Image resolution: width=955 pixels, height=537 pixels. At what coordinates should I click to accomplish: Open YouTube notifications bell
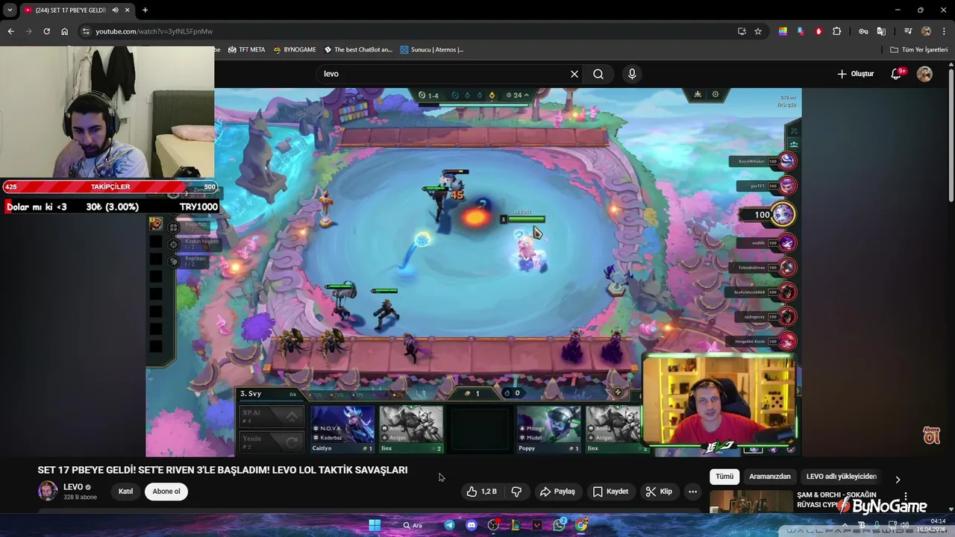[x=897, y=74]
